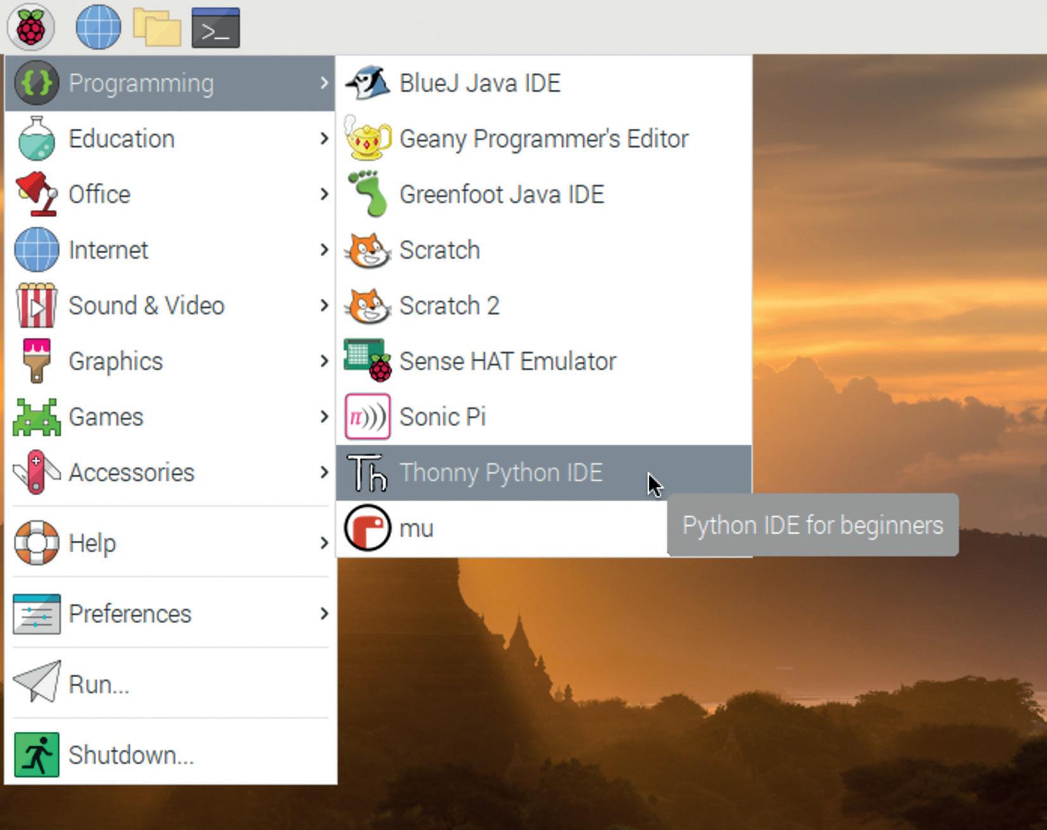Screen dimensions: 1047x830
Task: Choose Run... from the main menu
Action: coord(170,684)
